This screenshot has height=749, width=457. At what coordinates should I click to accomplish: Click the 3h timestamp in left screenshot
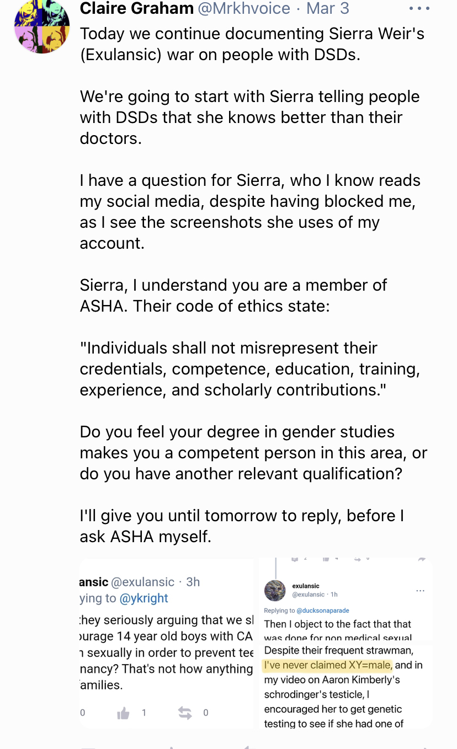pyautogui.click(x=193, y=582)
